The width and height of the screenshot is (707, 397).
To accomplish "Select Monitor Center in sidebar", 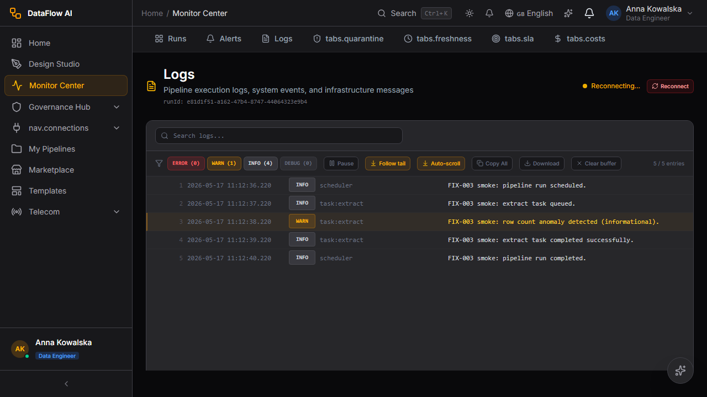I will [x=66, y=85].
